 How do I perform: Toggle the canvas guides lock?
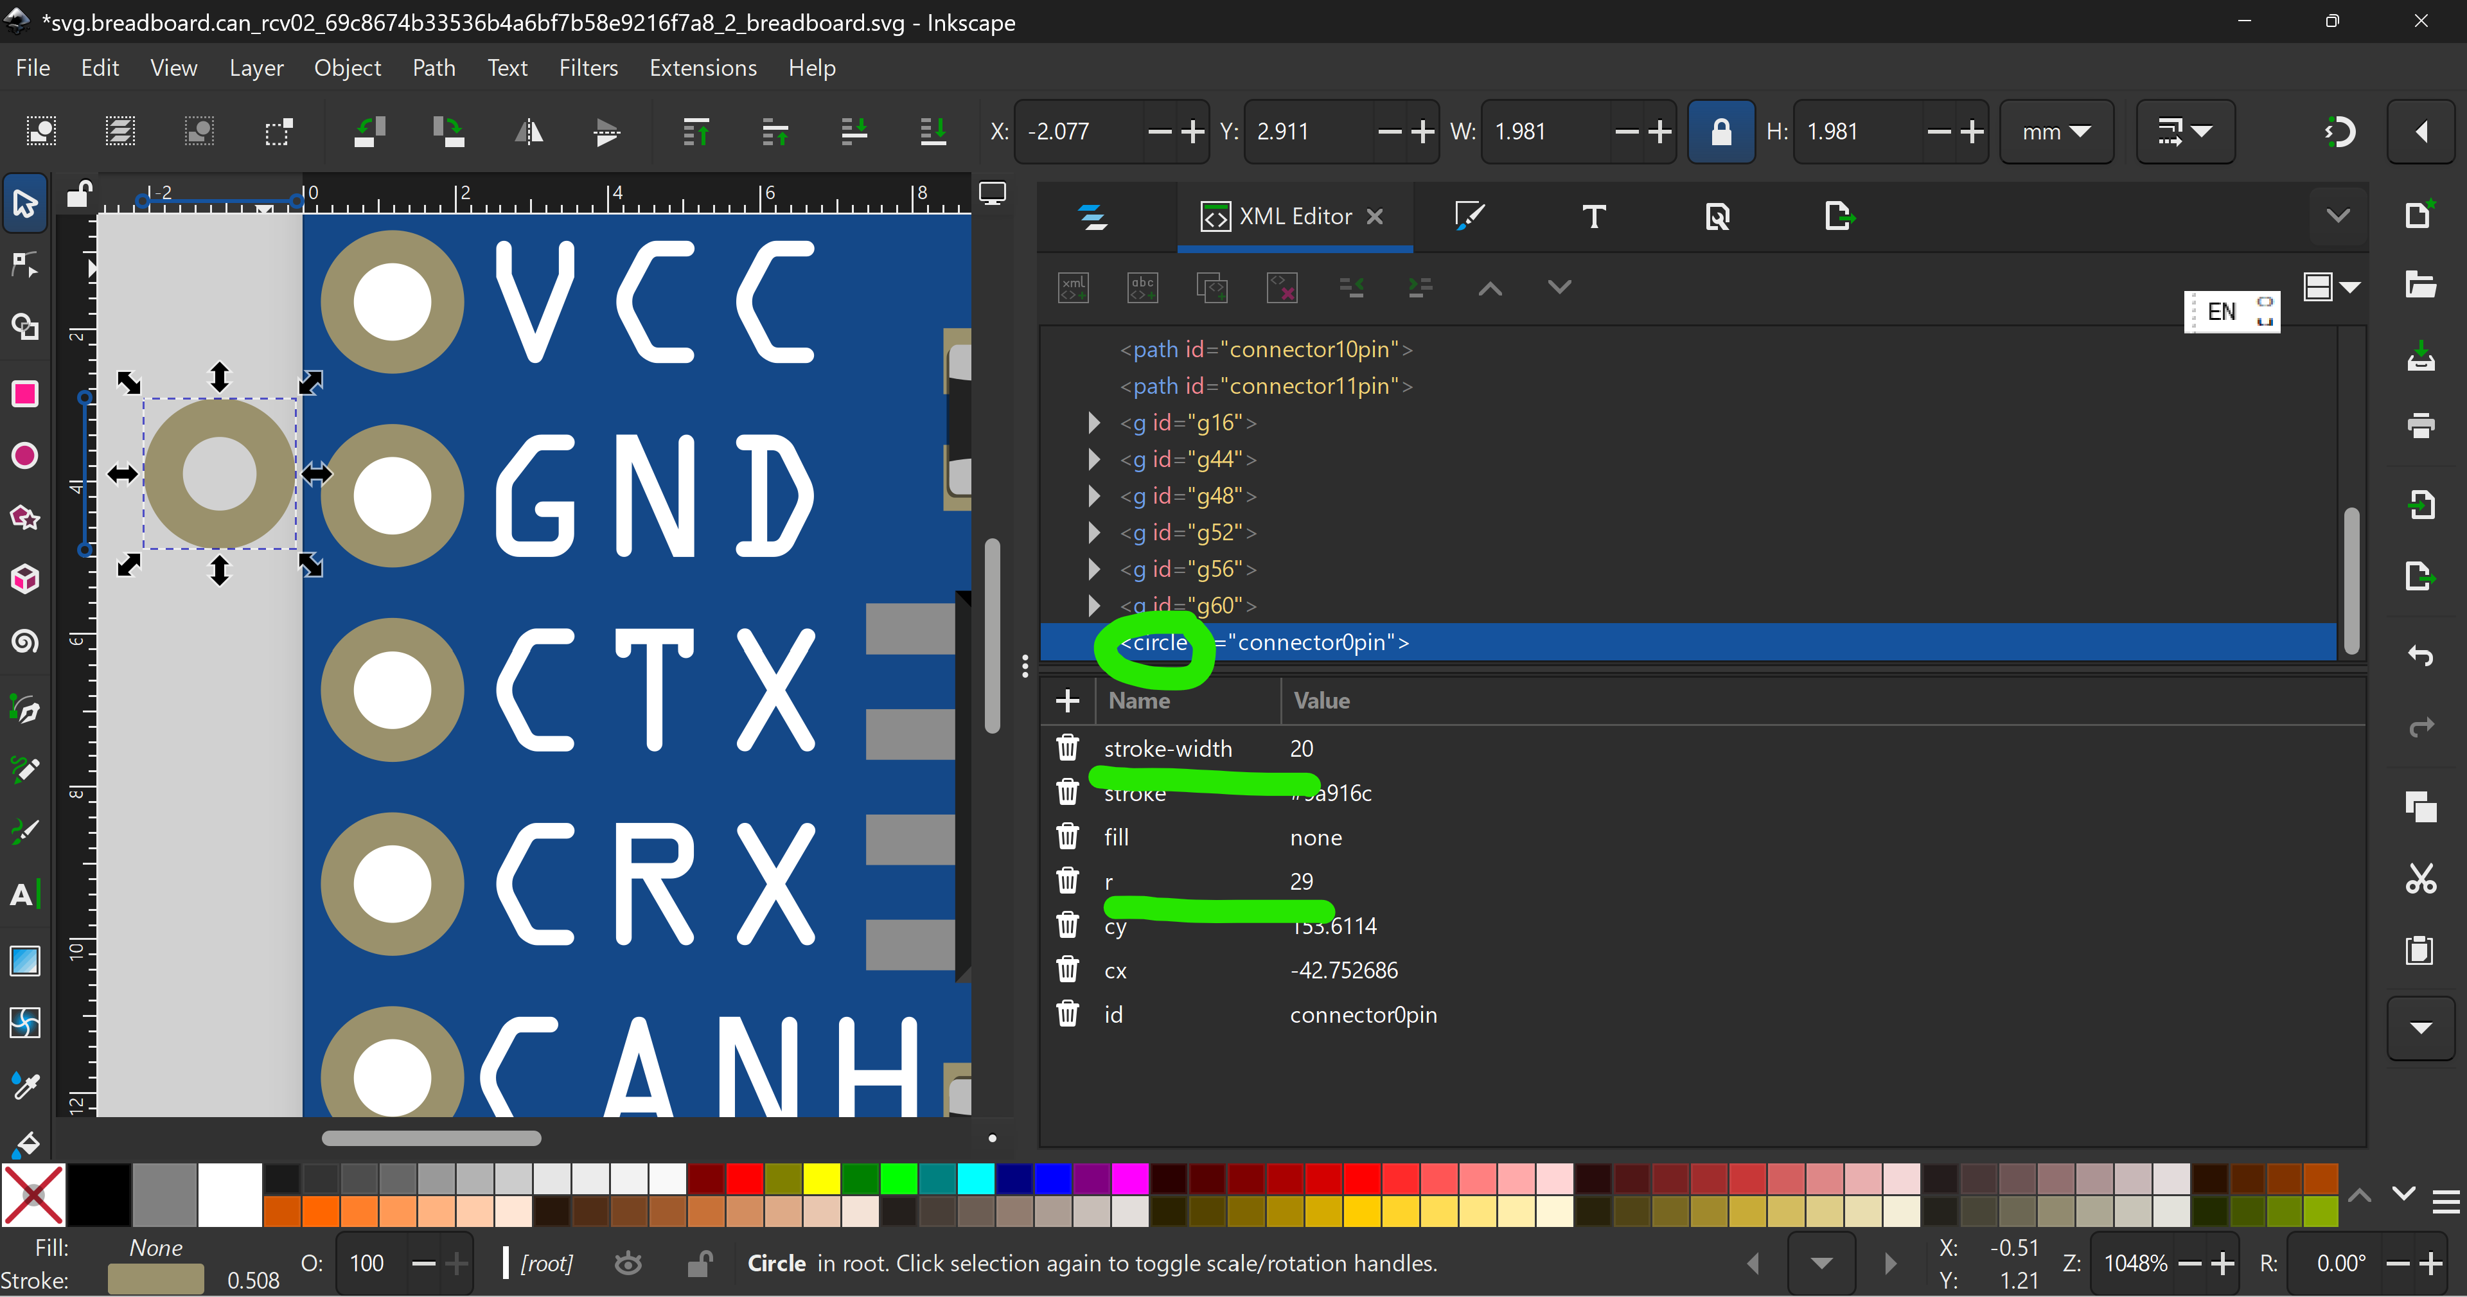[x=78, y=195]
